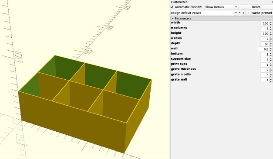Click the width spinner arrows
The height and width of the screenshot is (159, 273).
[271, 23]
